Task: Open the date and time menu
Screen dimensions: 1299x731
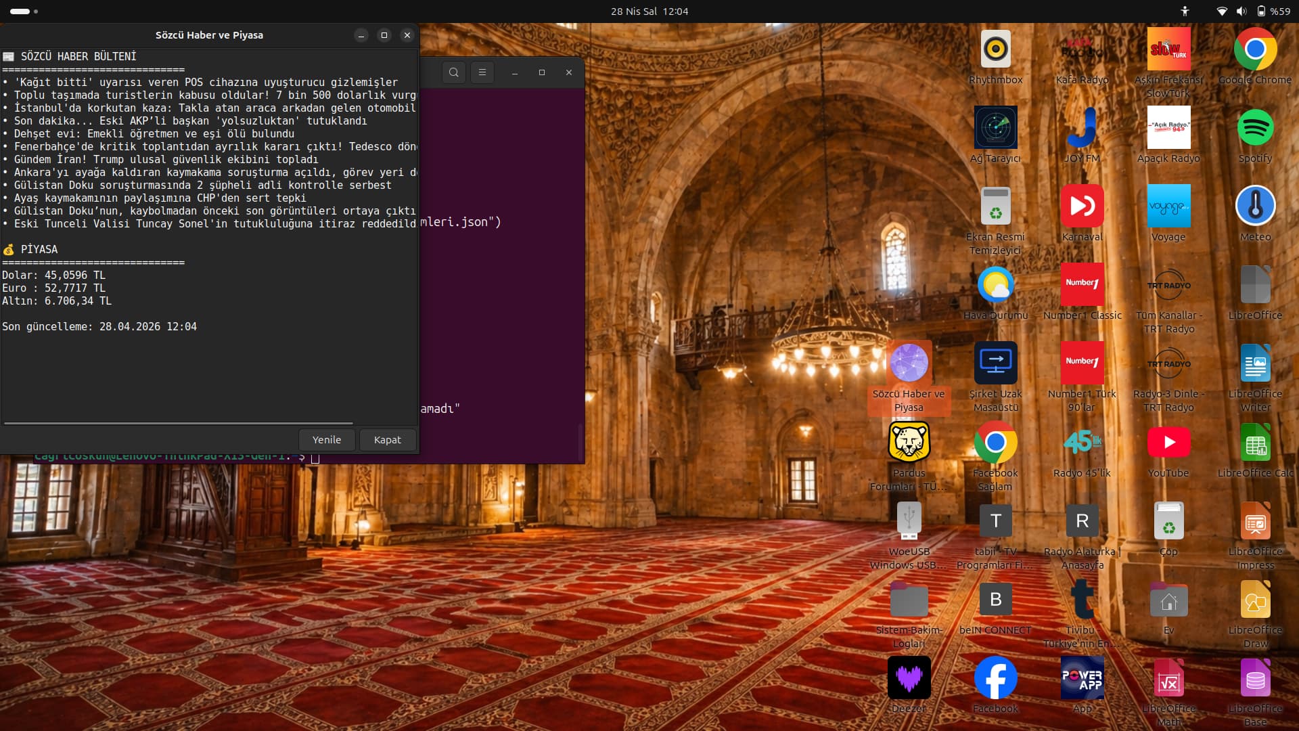Action: tap(649, 12)
